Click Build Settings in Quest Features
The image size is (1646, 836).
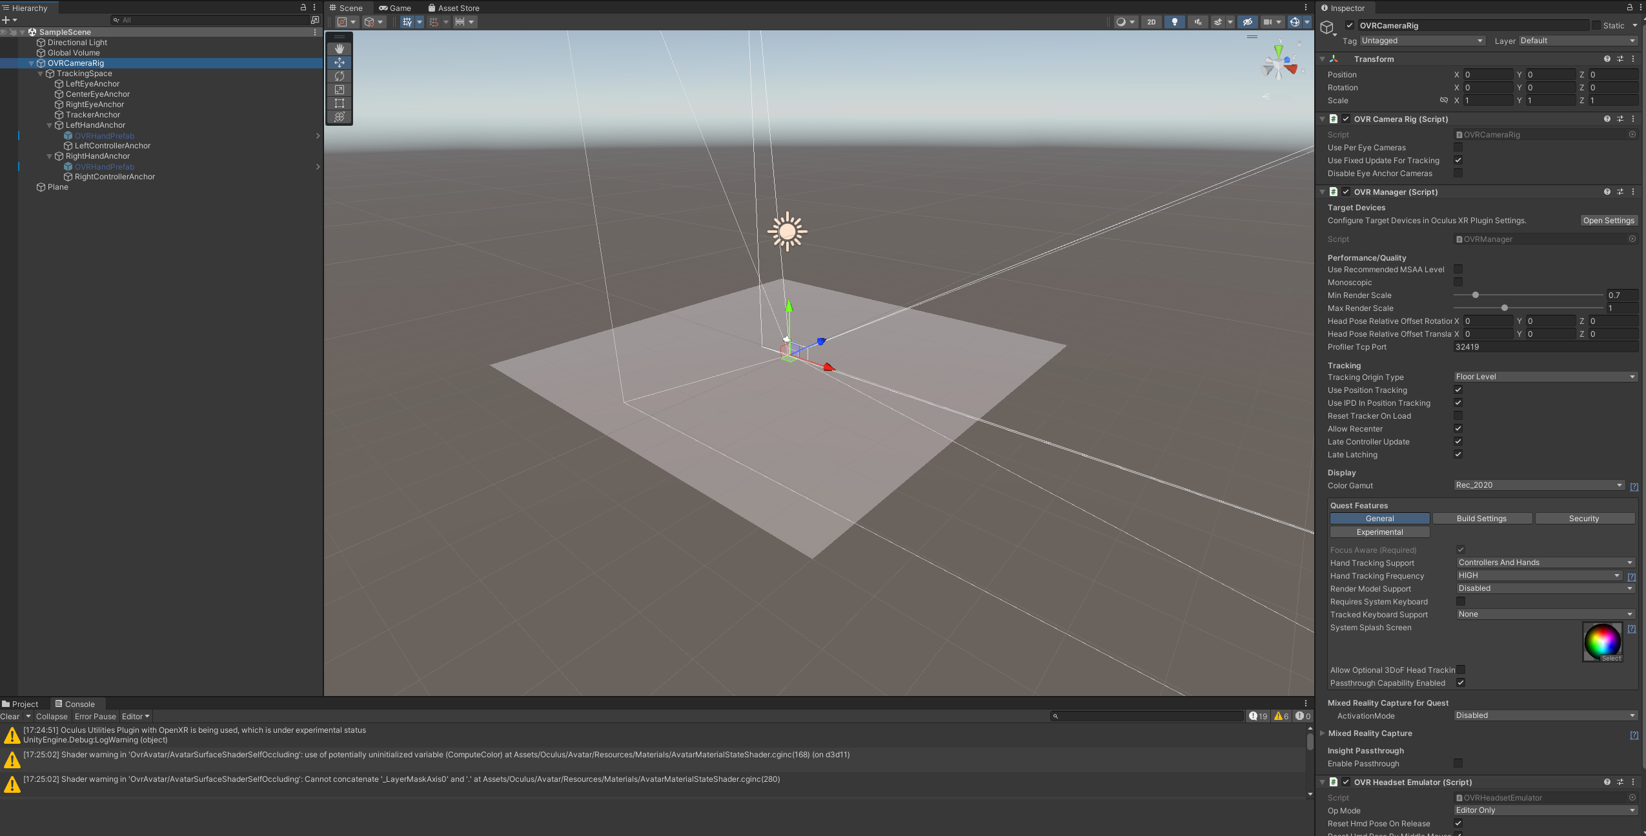point(1481,519)
